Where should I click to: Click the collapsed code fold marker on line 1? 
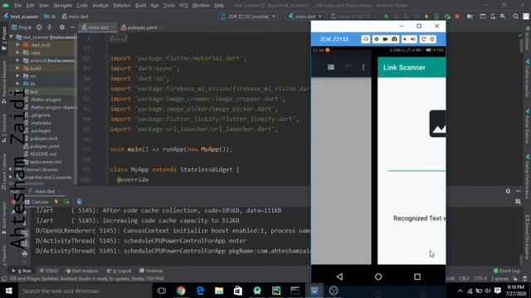pos(119,38)
